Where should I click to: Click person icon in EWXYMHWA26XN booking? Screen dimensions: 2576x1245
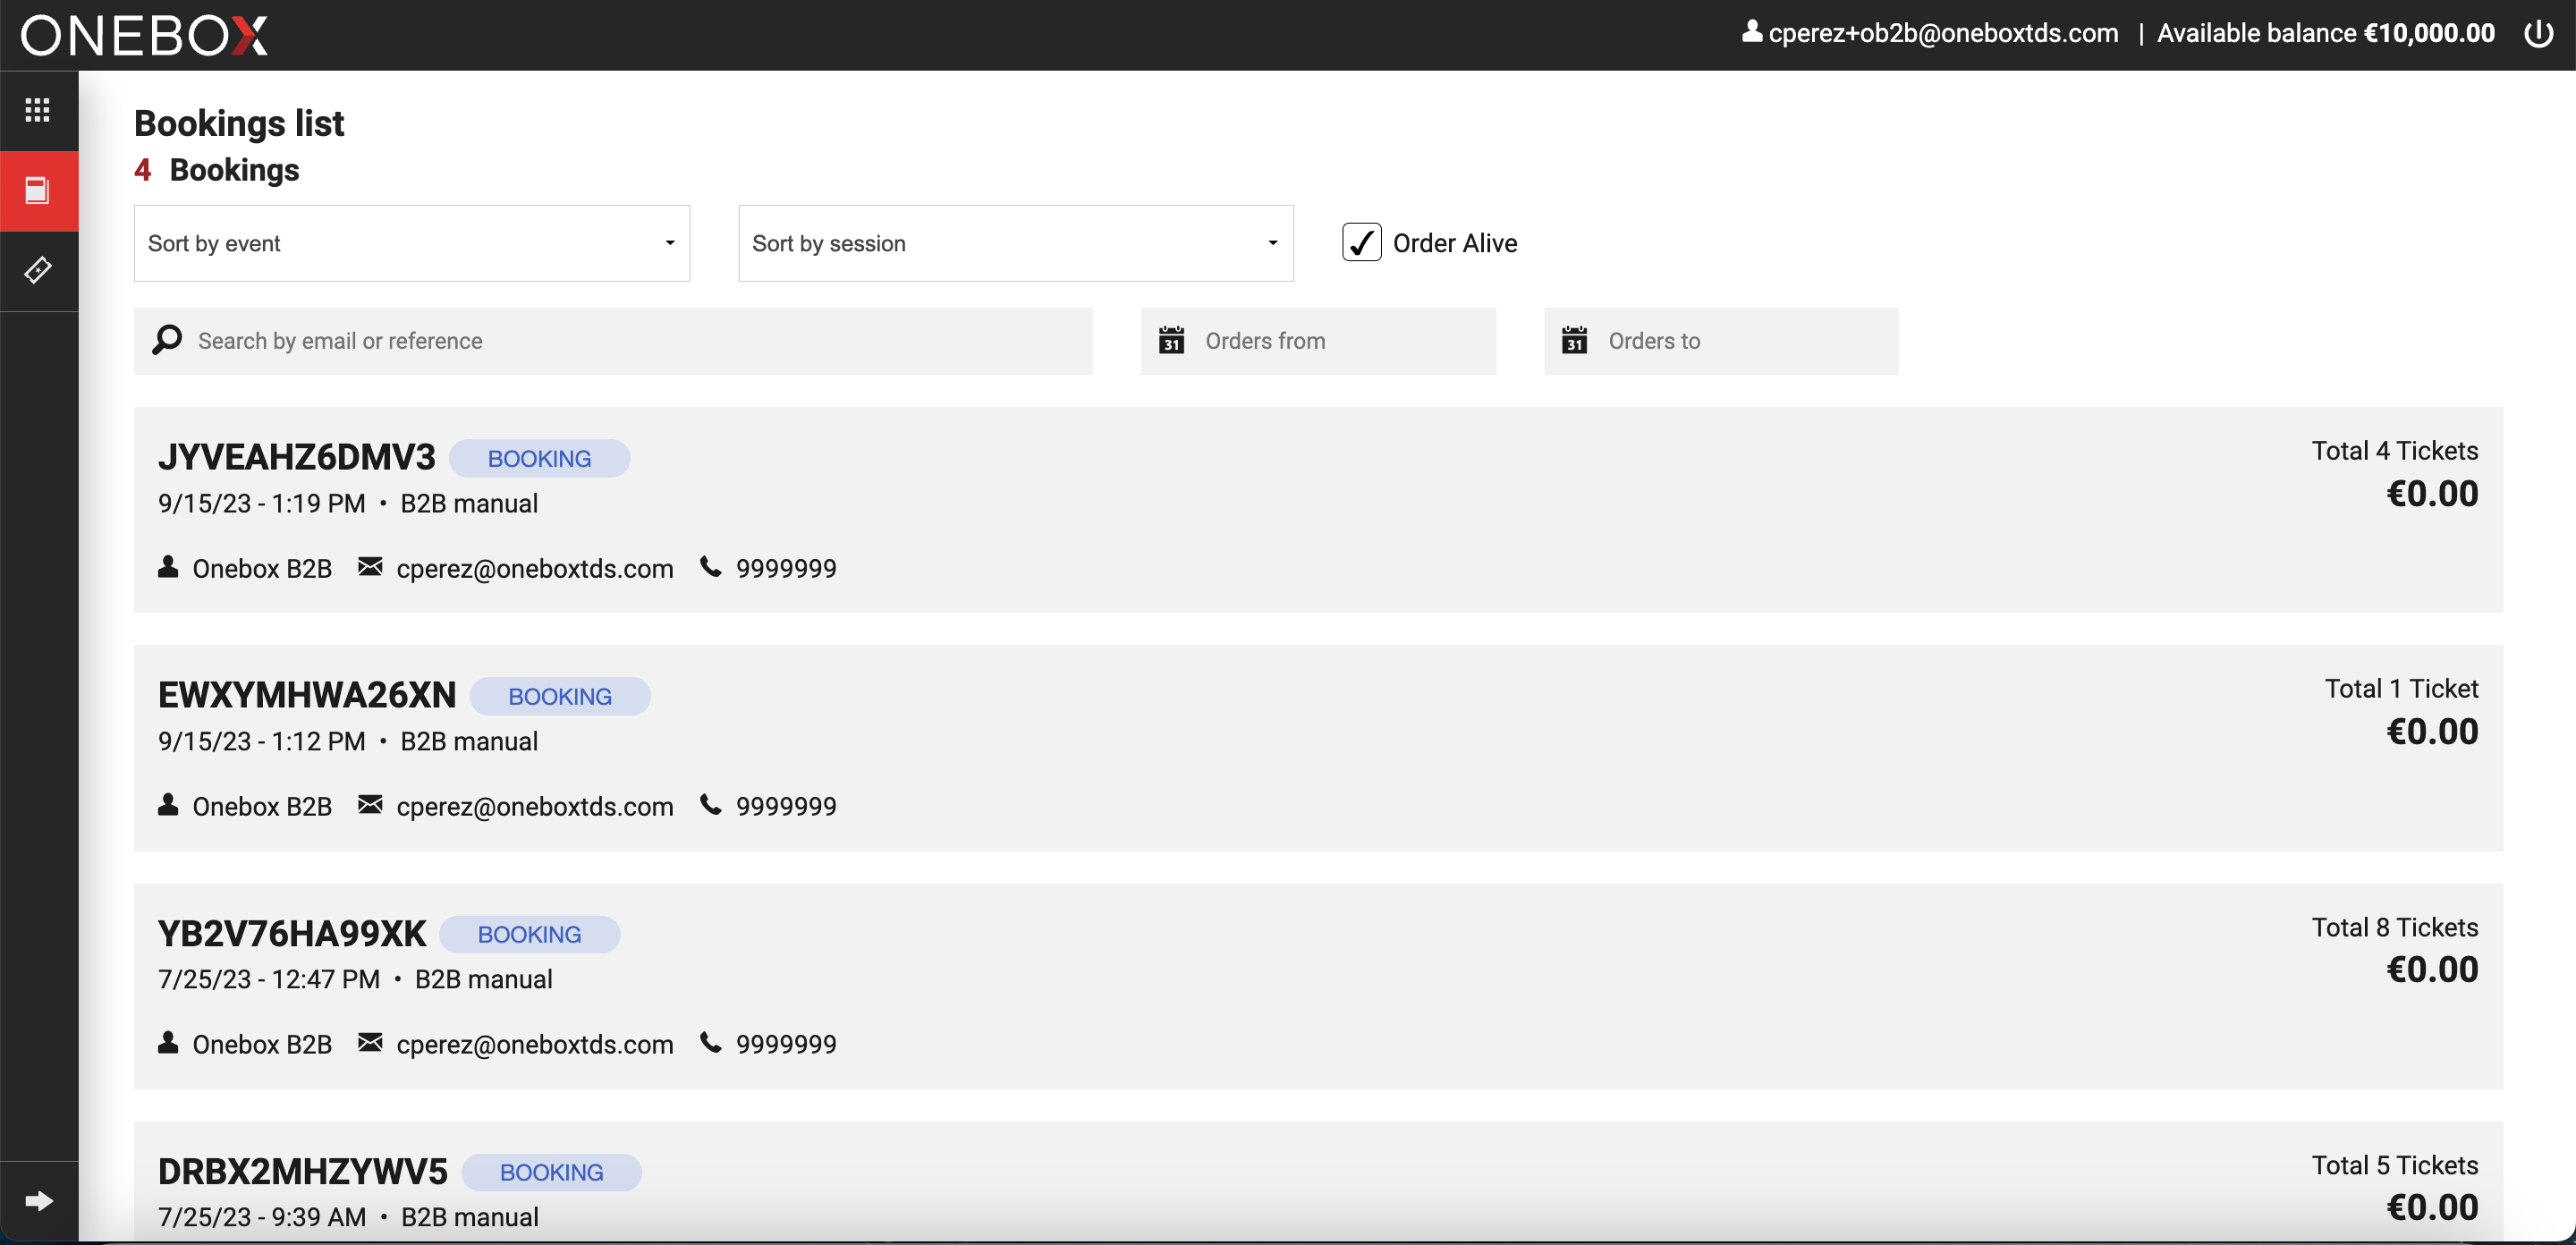click(168, 804)
